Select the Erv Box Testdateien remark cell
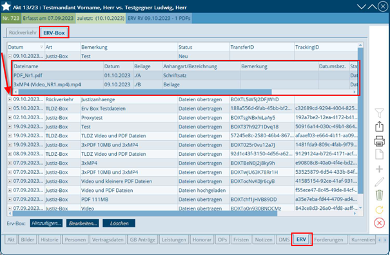The image size is (390, 255). [x=129, y=109]
